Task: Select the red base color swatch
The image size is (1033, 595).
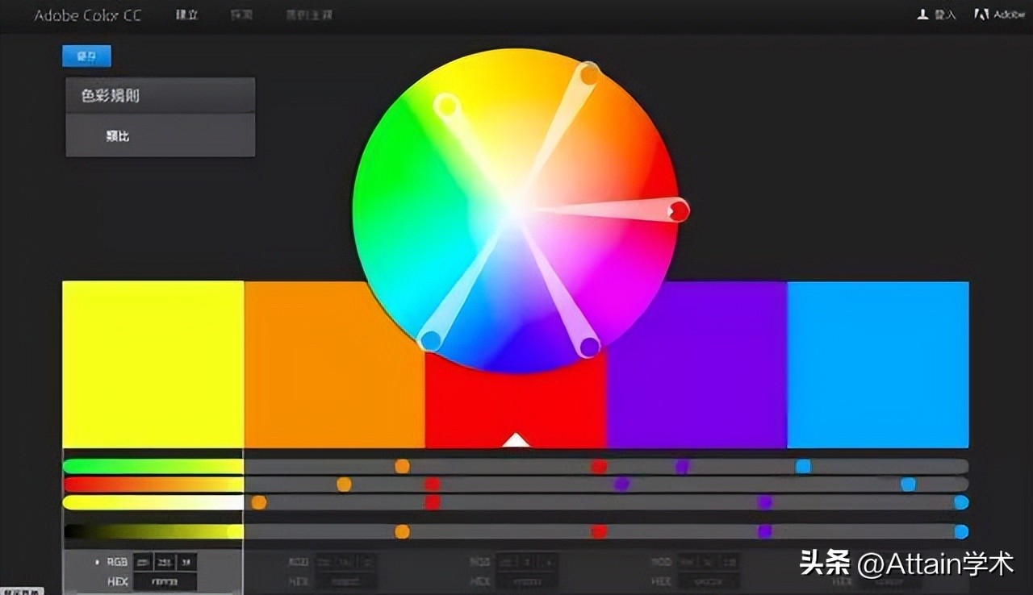Action: pos(515,402)
